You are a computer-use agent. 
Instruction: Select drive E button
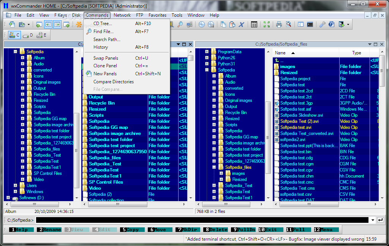[41, 35]
